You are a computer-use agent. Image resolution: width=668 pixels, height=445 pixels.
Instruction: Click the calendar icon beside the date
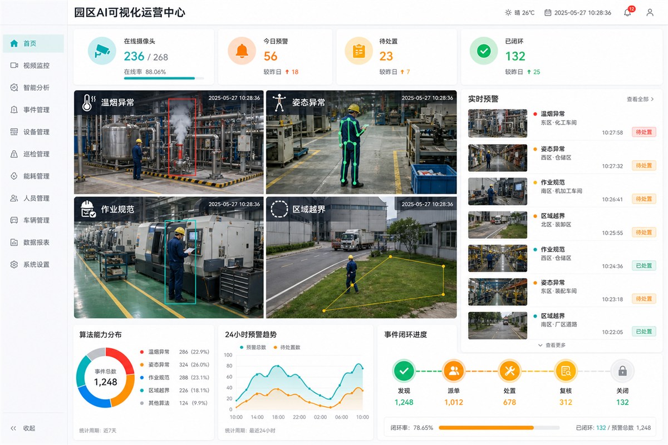pos(548,12)
